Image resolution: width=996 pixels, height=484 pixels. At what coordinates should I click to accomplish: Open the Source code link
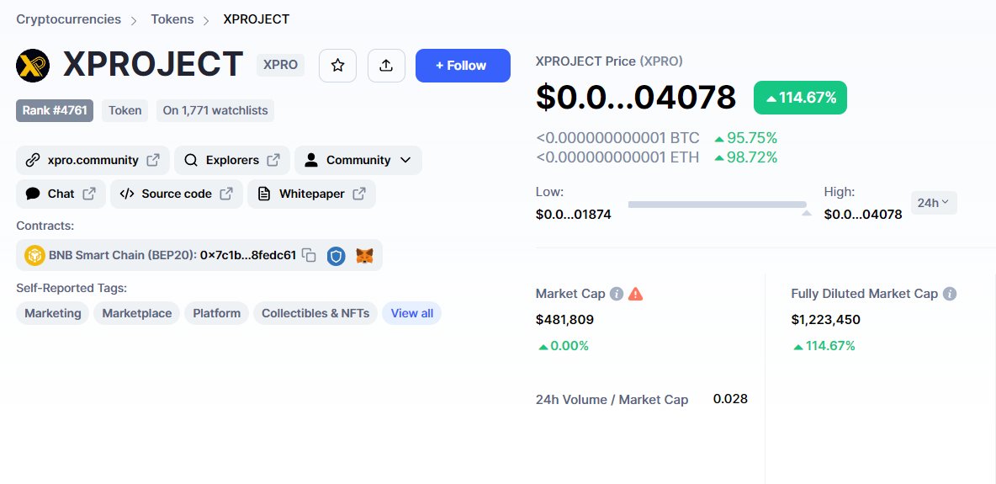[x=177, y=194]
